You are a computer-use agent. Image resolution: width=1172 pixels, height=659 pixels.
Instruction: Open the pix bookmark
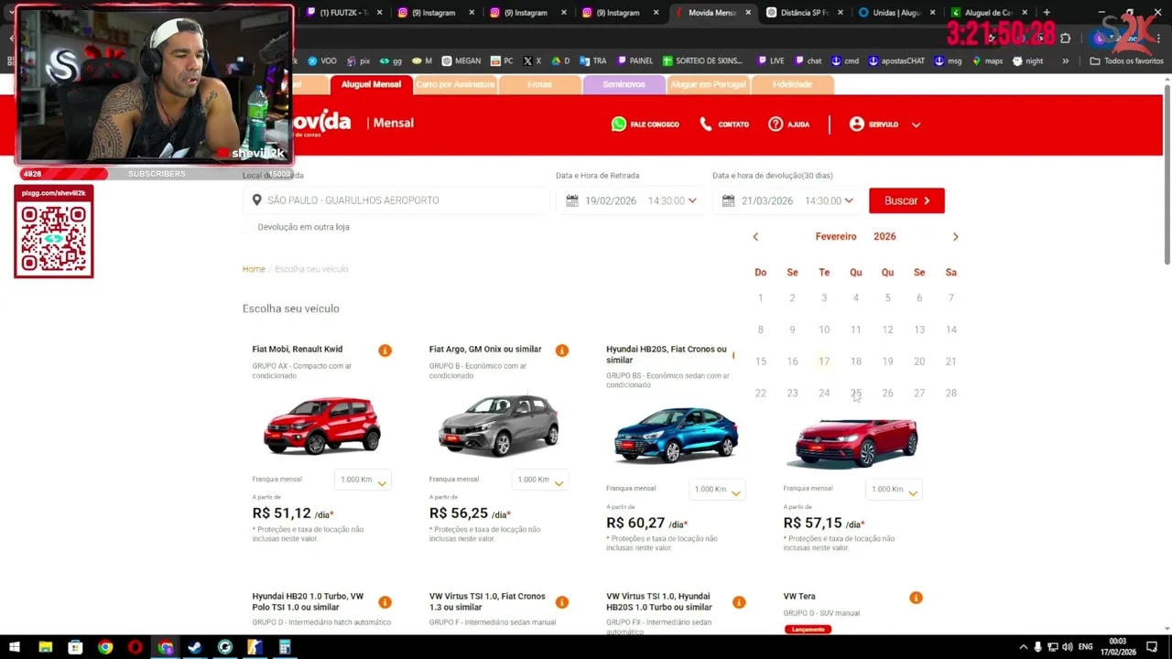pos(358,61)
